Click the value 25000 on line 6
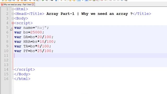The width and height of the screenshot is (167, 94). (36, 32)
